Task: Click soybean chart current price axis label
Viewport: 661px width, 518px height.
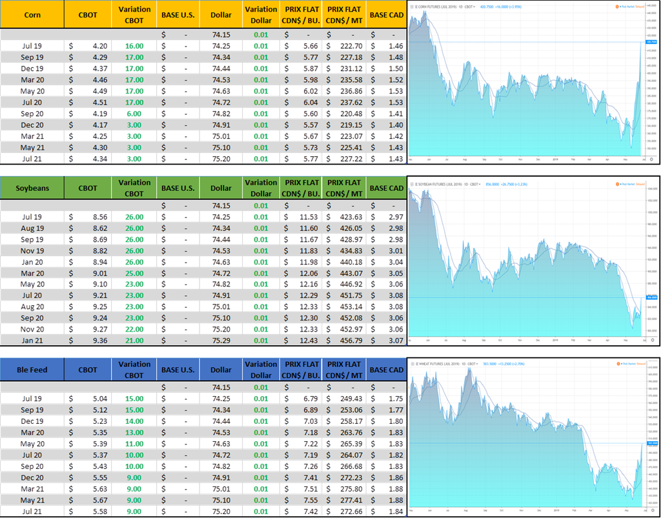Action: [651, 297]
